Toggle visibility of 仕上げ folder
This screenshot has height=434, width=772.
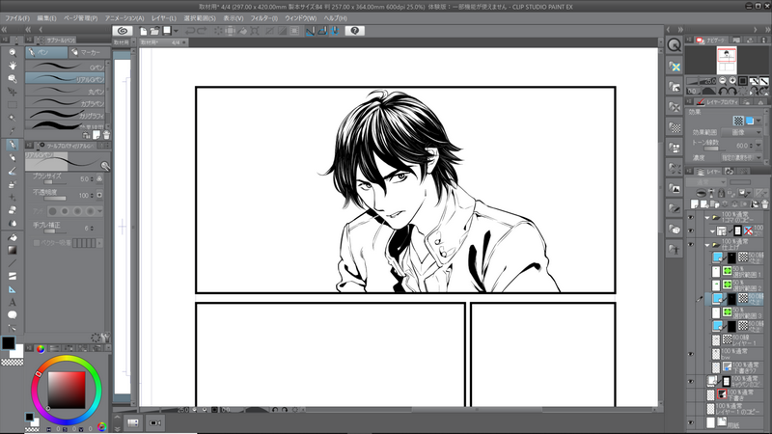(691, 245)
